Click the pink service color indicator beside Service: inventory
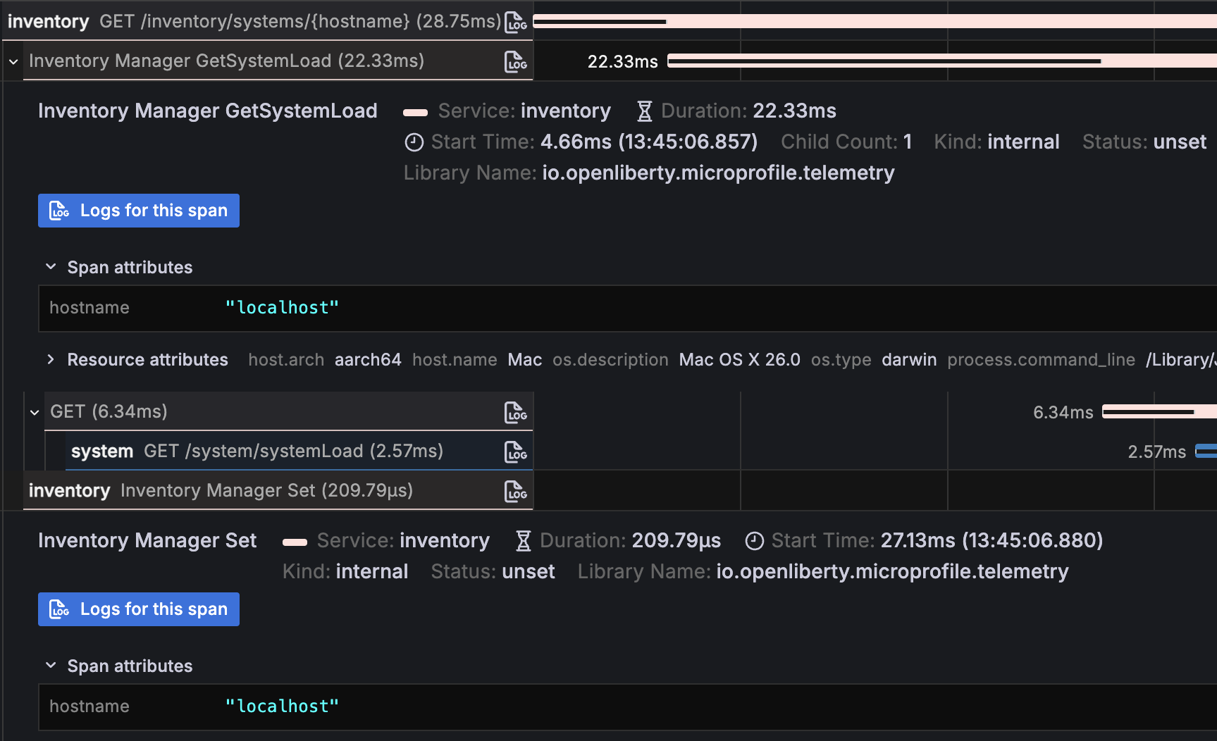1217x741 pixels. pos(416,111)
